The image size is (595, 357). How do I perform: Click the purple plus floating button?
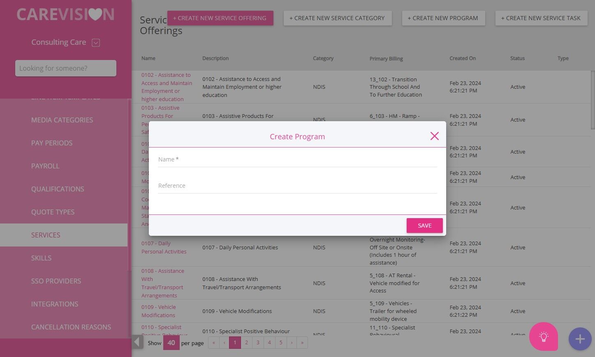pyautogui.click(x=580, y=339)
